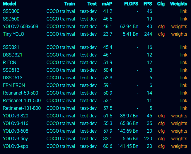The width and height of the screenshot is (191, 154).
Task: Open the link for Retinanet-50-500
Action: (x=184, y=93)
